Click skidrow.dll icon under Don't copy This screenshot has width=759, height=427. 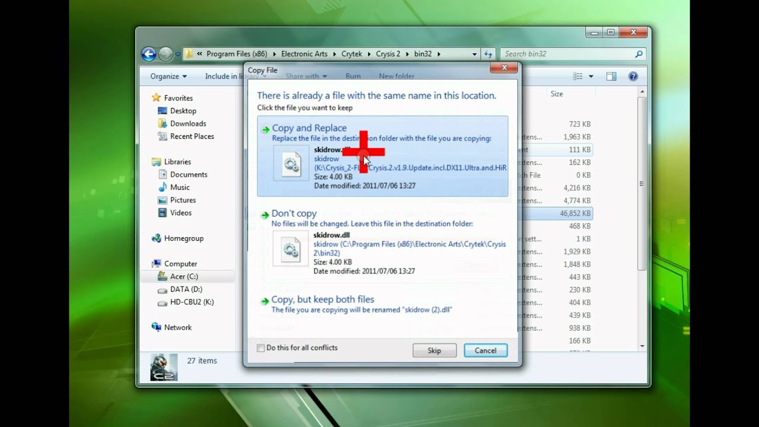(291, 248)
